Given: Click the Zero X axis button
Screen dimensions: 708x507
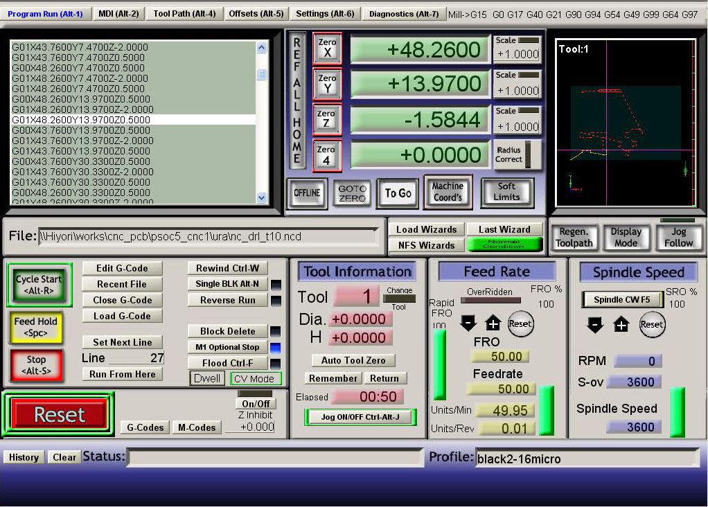Looking at the screenshot, I should (x=327, y=48).
